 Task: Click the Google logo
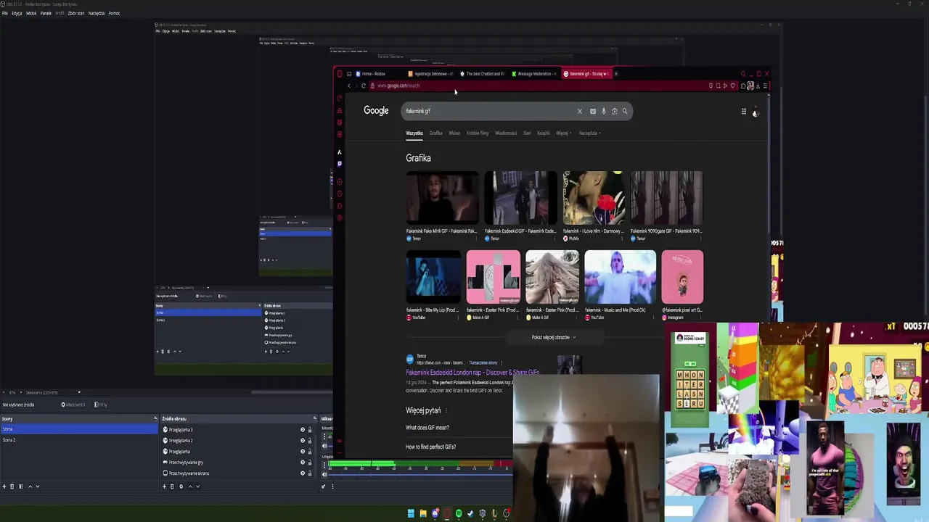coord(376,111)
